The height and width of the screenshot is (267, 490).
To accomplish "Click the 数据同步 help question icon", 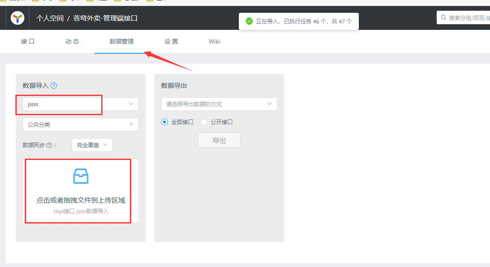I will [49, 145].
